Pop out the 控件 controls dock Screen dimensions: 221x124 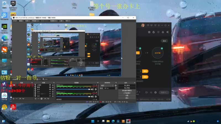(135, 83)
